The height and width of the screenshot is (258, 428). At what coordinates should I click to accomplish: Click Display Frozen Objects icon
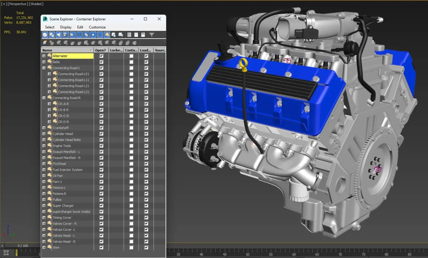coord(113,35)
